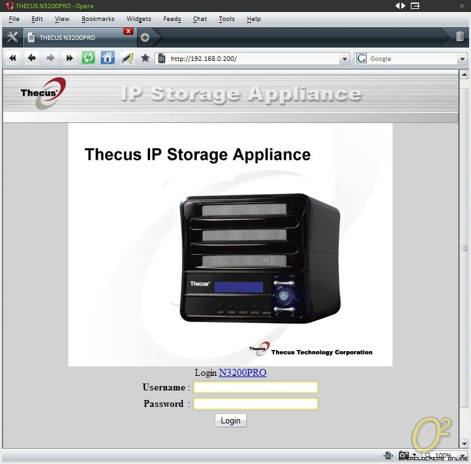Click the Thecus IP Storage Appliance heading
The width and height of the screenshot is (471, 464).
(x=198, y=155)
